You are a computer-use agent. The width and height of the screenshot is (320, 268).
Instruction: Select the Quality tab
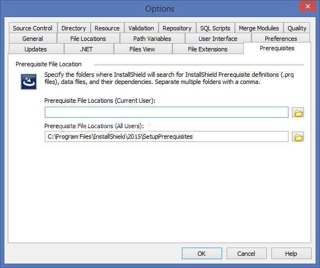click(x=297, y=28)
